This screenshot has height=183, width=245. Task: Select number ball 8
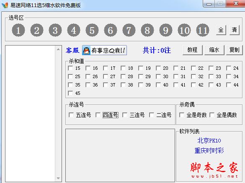147,30
